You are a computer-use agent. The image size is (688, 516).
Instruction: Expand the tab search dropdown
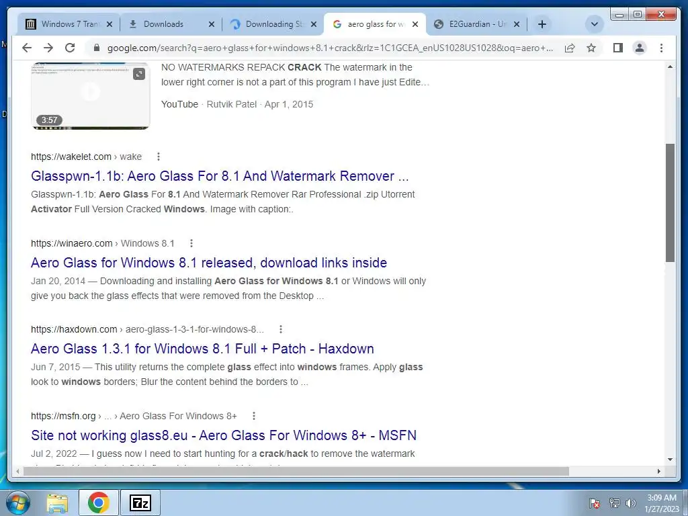[595, 24]
